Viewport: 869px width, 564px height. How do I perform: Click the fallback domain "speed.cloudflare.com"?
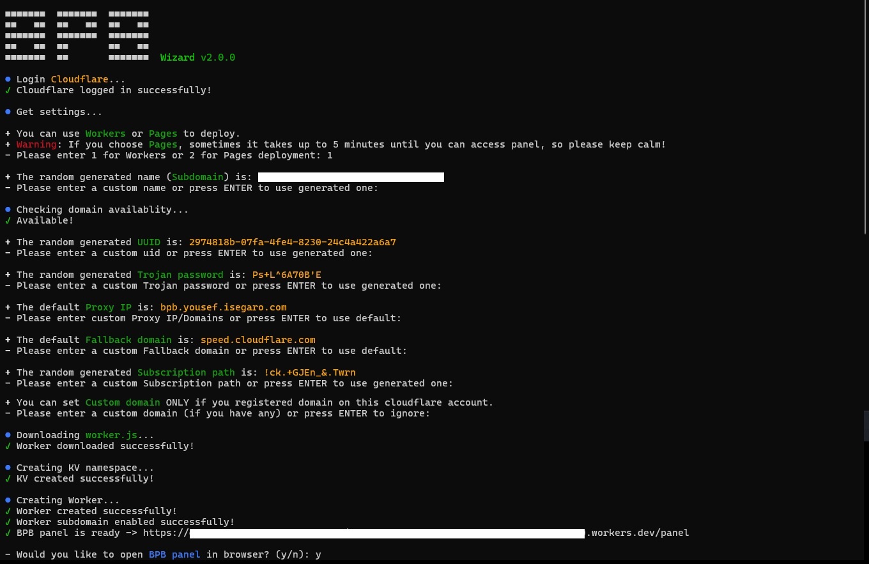click(x=258, y=339)
